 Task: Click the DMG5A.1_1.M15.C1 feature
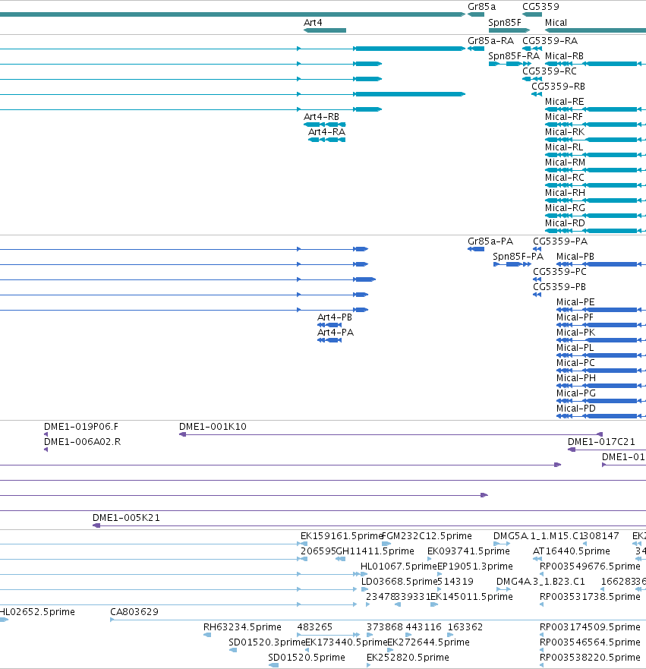[x=502, y=544]
